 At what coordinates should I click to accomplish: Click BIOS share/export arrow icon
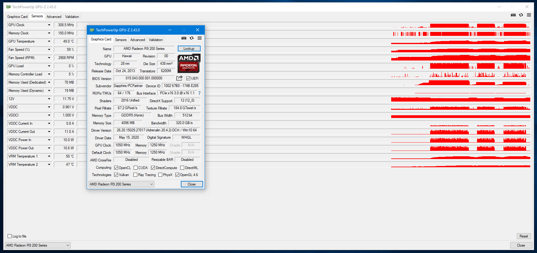click(x=179, y=78)
